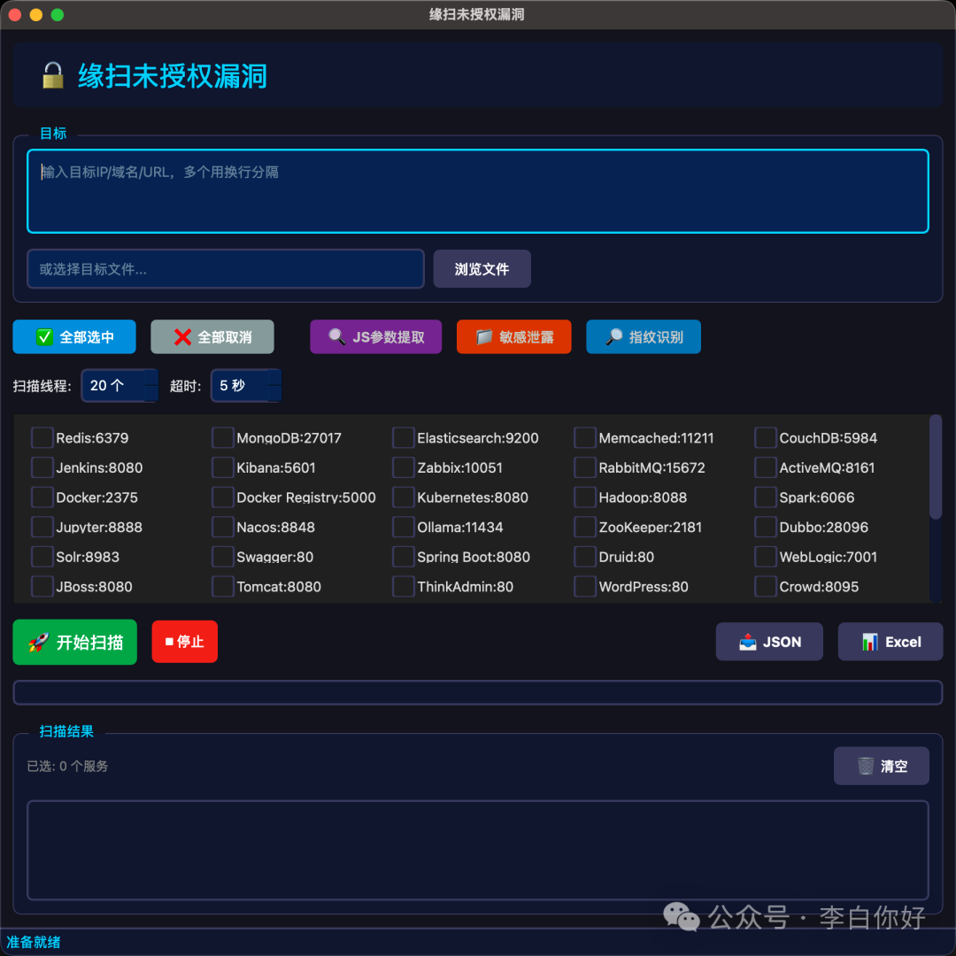Check the MongoDB:27017 service
This screenshot has height=956, width=956.
click(222, 438)
